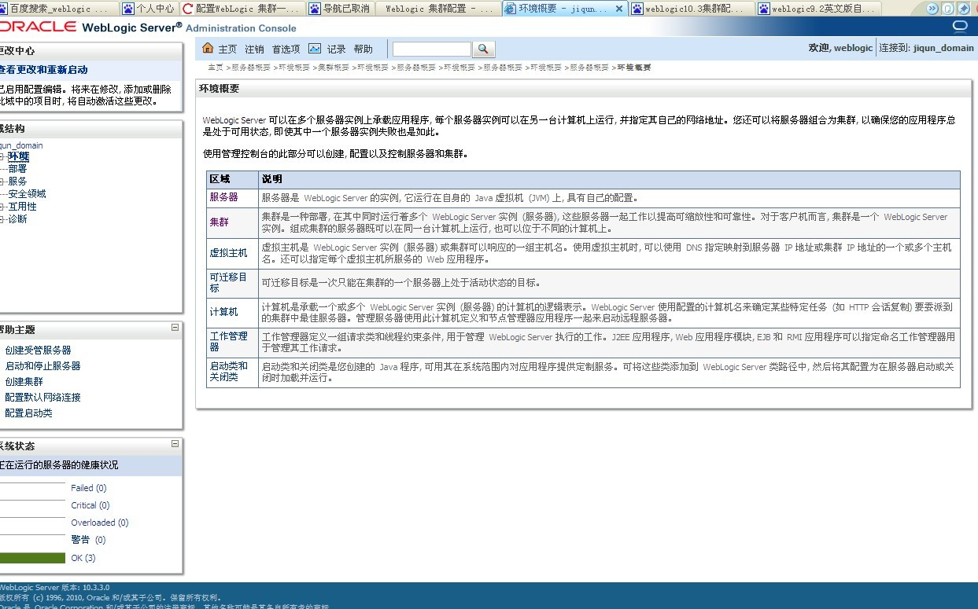The width and height of the screenshot is (978, 609).
Task: Click the Critical (0) status link
Action: 90,505
